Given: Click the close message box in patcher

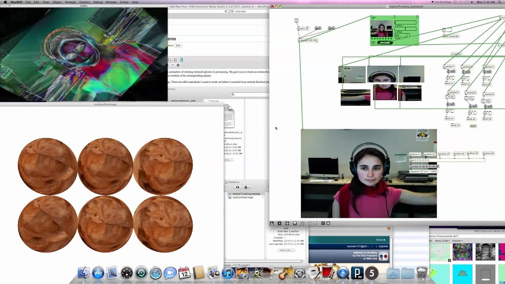Looking at the screenshot, I should click(331, 28).
